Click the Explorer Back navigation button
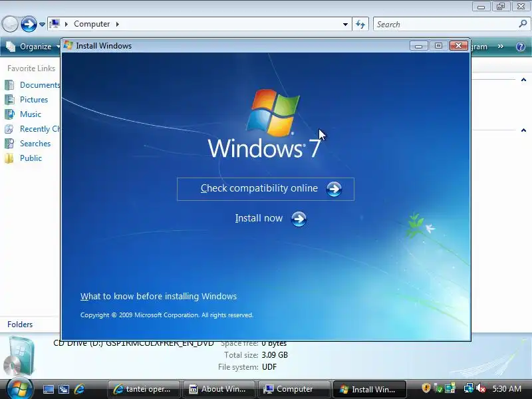The image size is (532, 399). pos(10,24)
